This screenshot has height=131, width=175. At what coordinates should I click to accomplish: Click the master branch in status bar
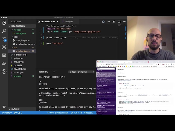click(7, 113)
